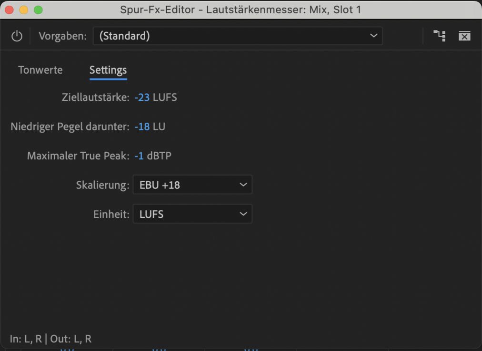
Task: Click the In/Out channel status text
Action: coord(50,339)
